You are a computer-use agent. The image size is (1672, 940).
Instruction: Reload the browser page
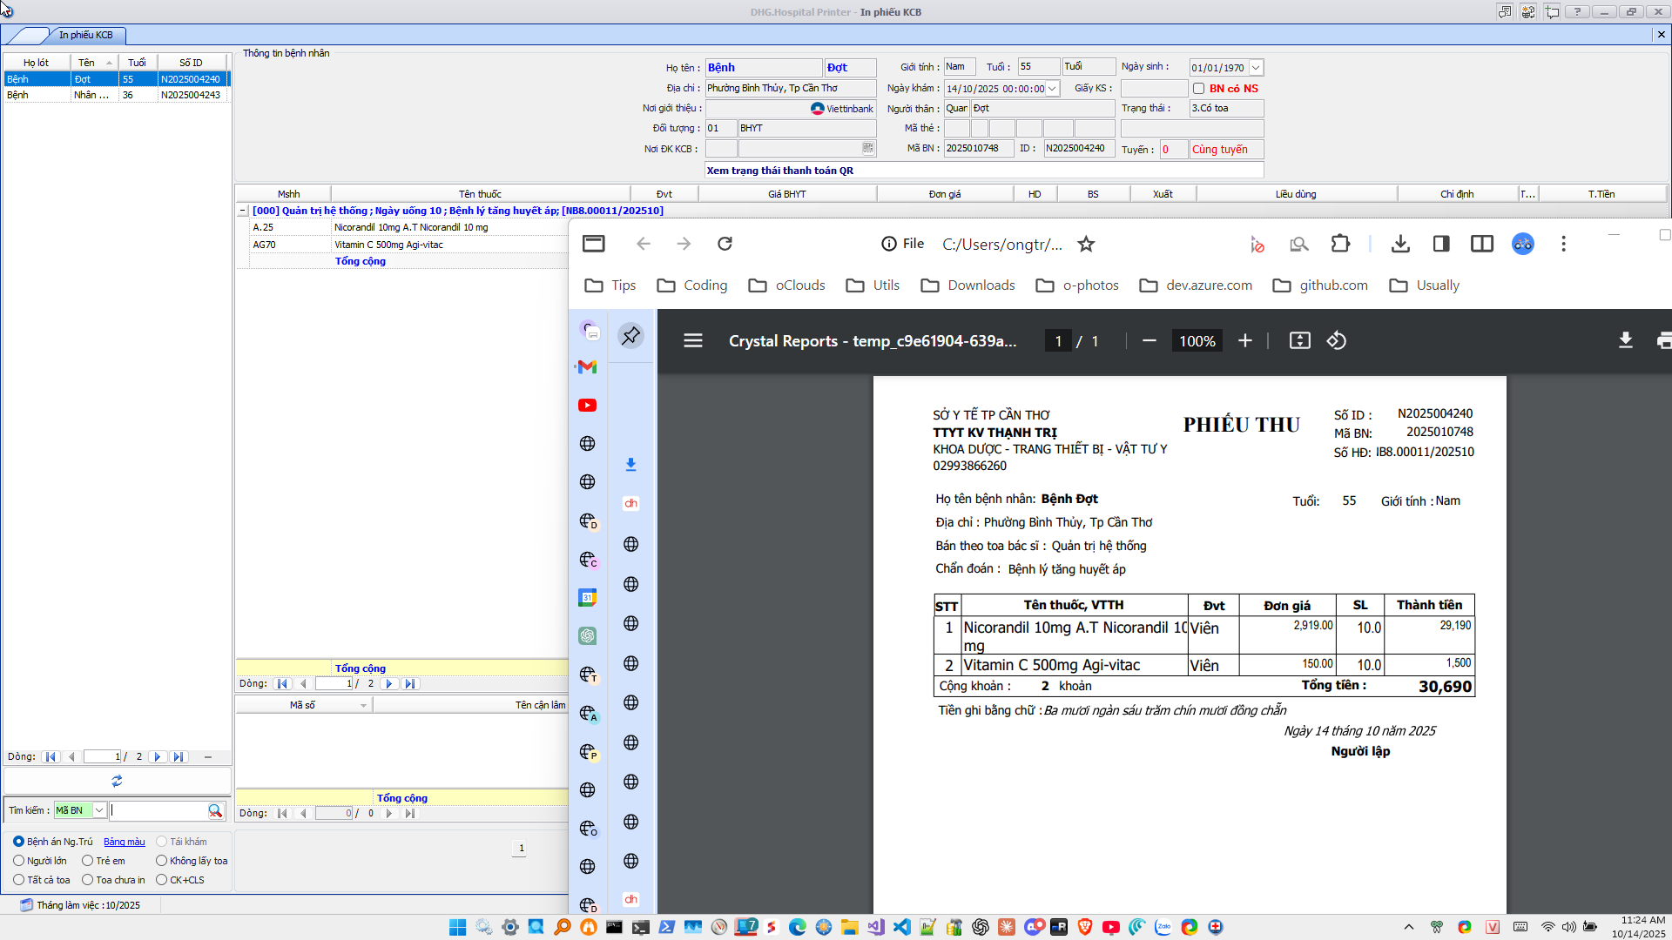725,244
